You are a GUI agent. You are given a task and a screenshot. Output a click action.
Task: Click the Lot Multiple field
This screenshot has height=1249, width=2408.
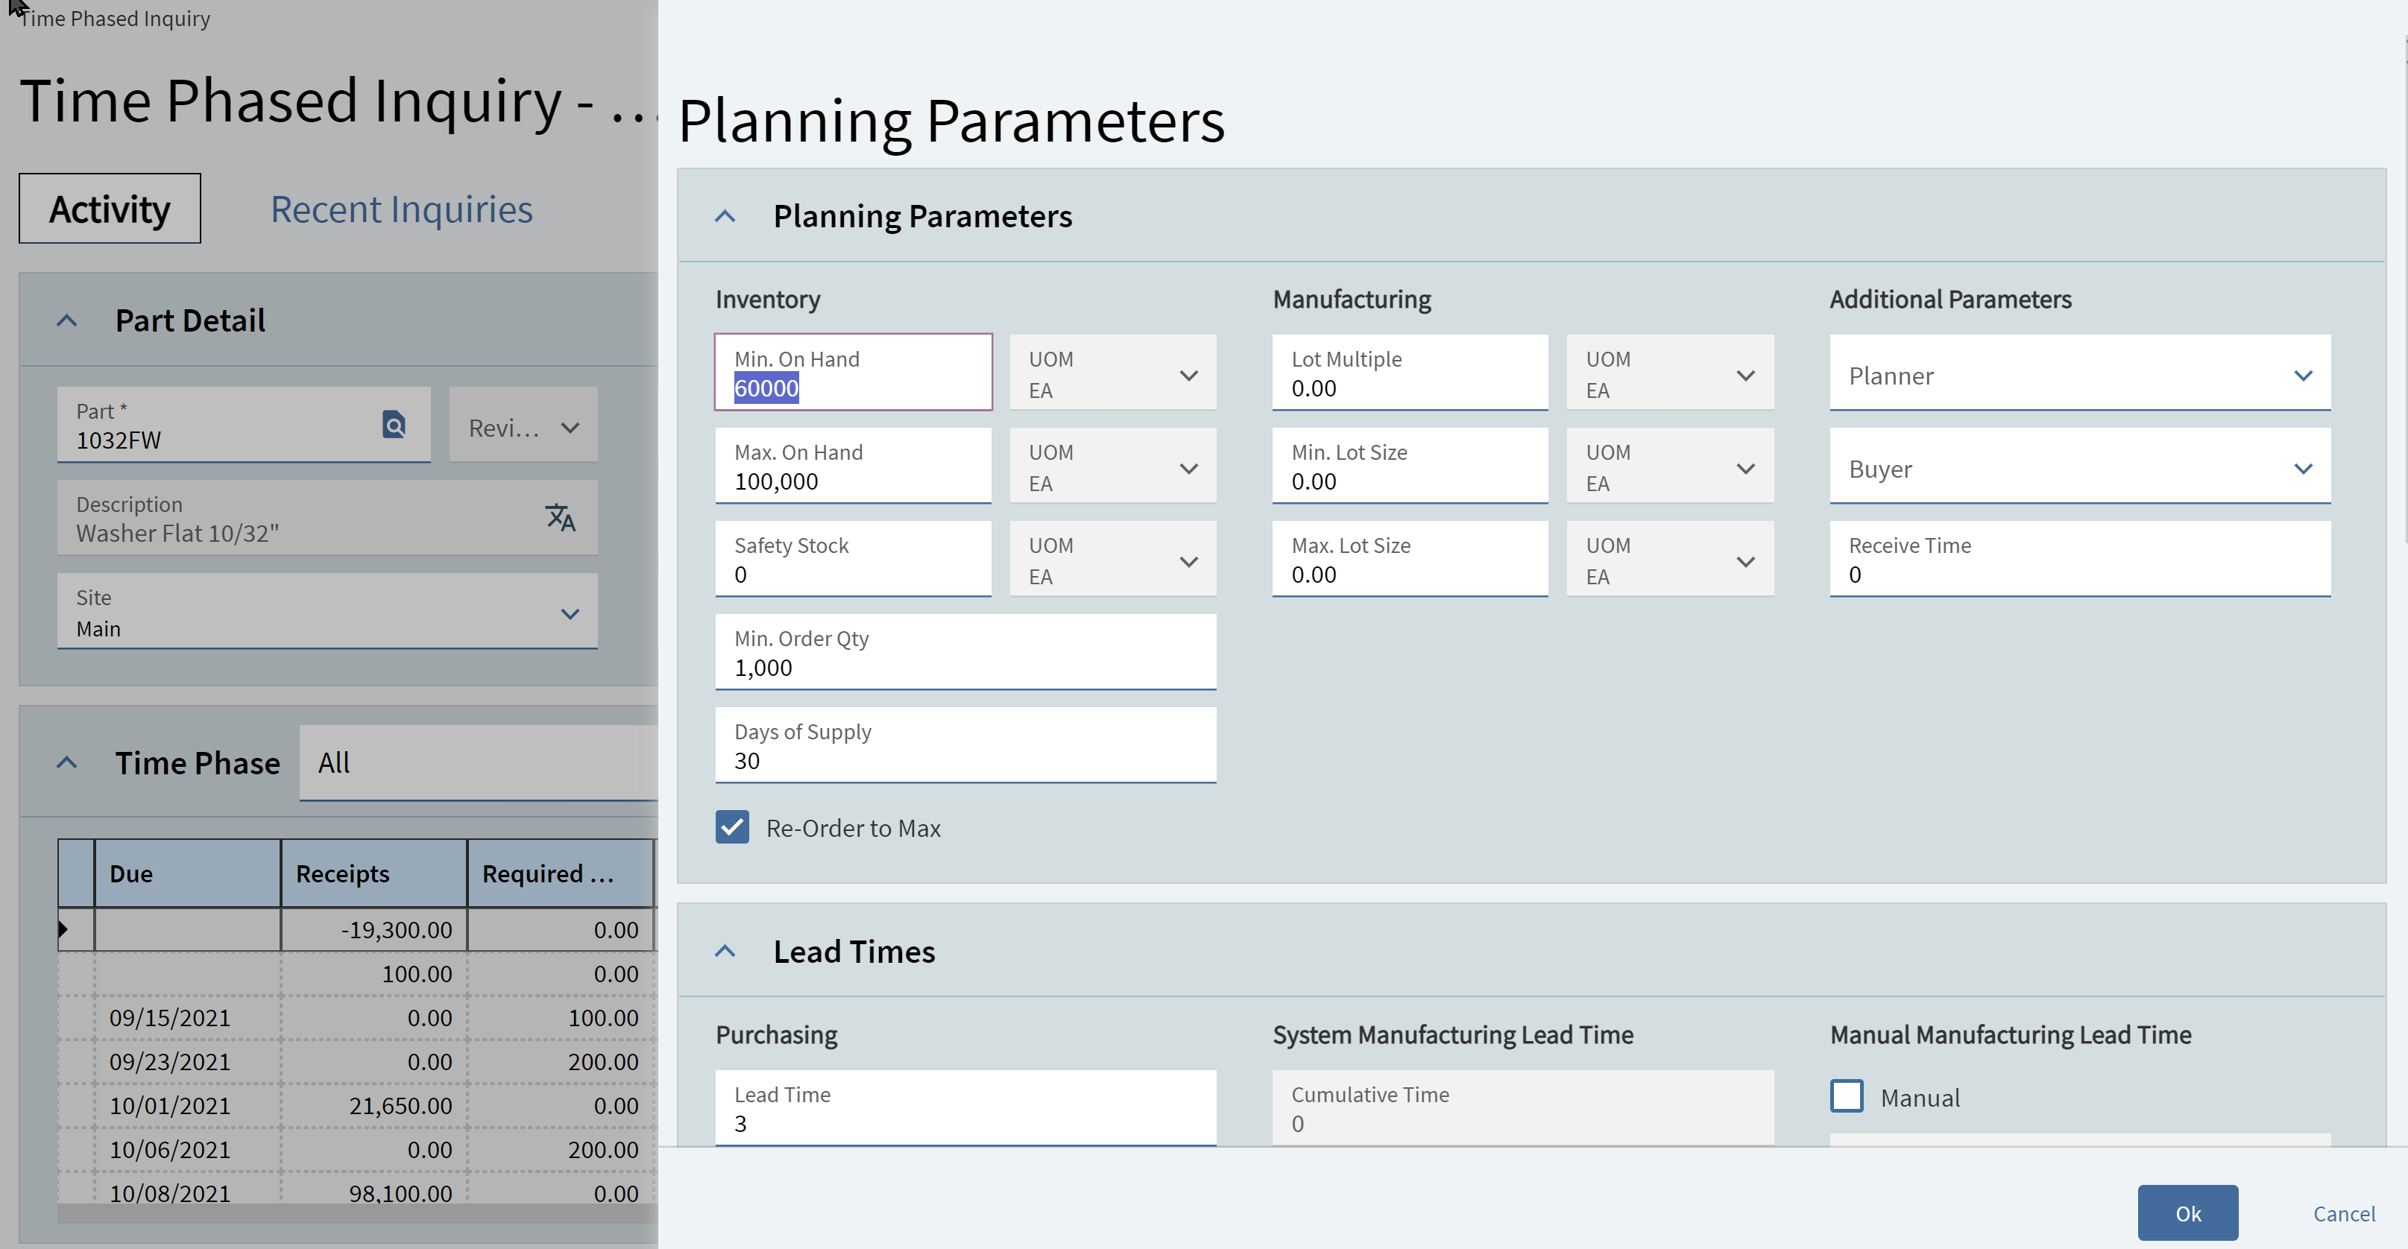tap(1410, 373)
